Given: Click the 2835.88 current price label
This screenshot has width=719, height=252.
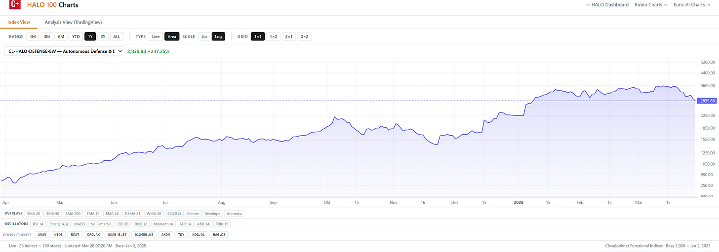Looking at the screenshot, I should [x=707, y=101].
